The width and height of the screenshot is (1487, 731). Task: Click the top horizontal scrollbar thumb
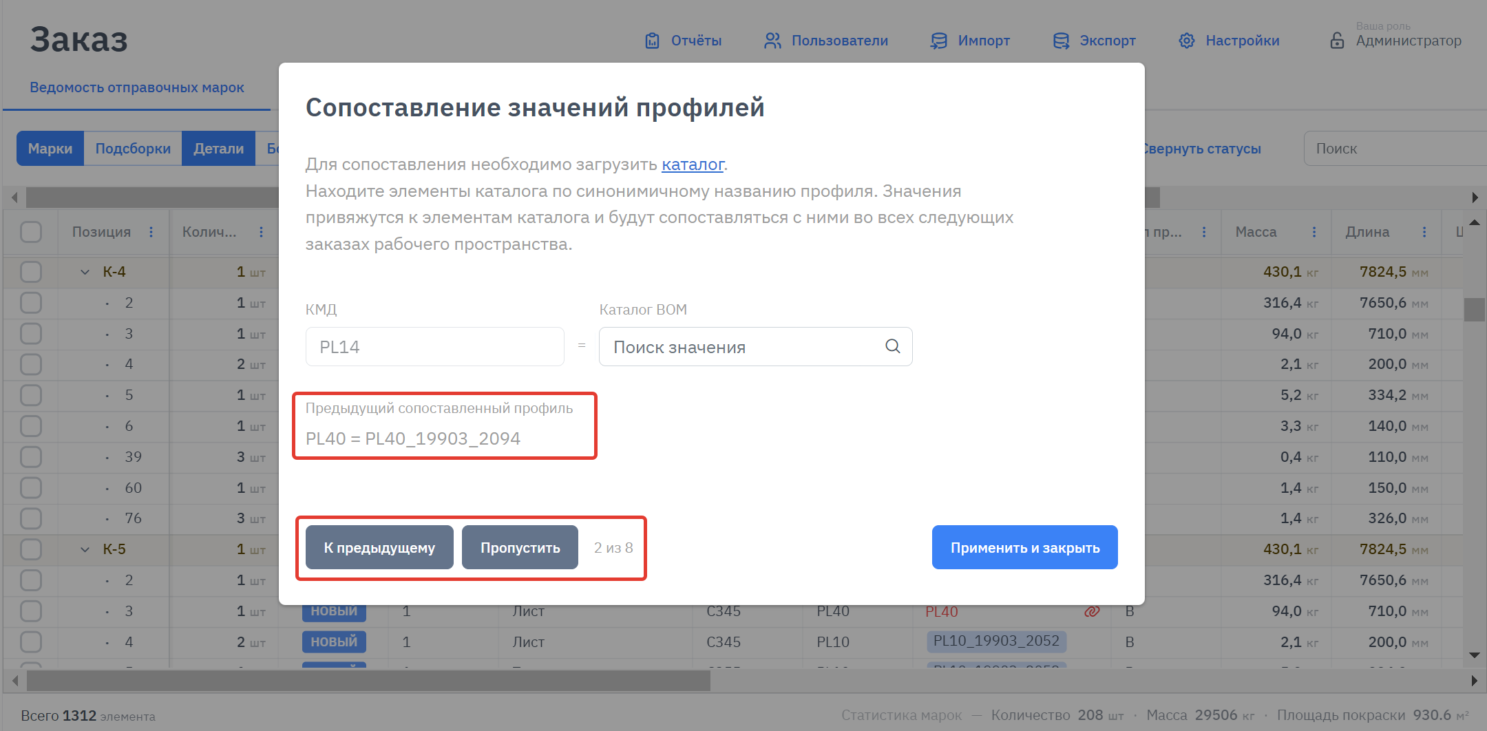(x=593, y=198)
